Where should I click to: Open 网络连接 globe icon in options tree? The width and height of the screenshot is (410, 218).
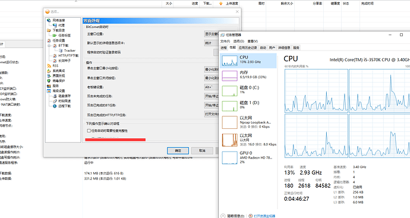pos(49,20)
